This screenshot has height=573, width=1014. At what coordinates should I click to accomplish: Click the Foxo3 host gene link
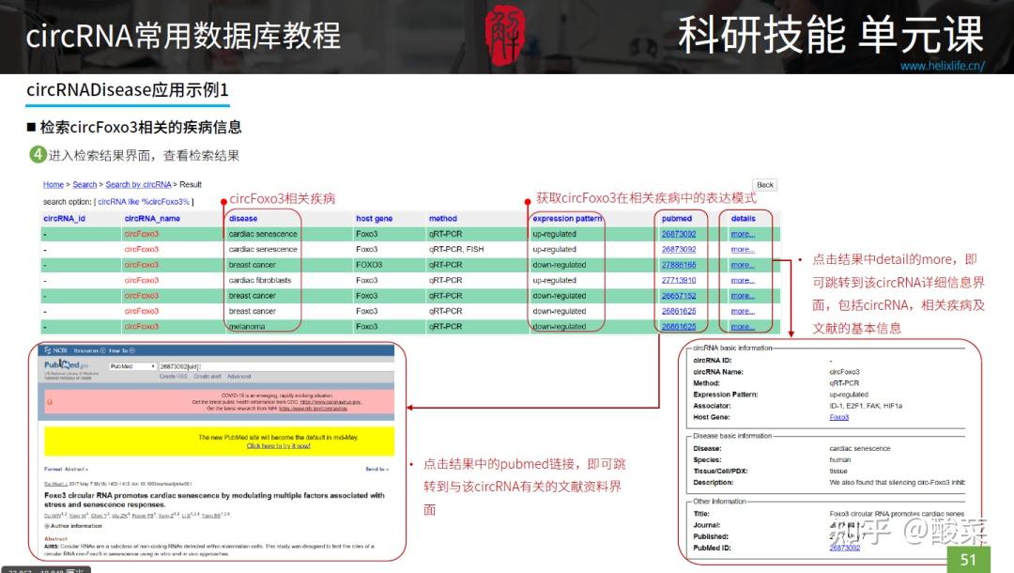[x=839, y=417]
